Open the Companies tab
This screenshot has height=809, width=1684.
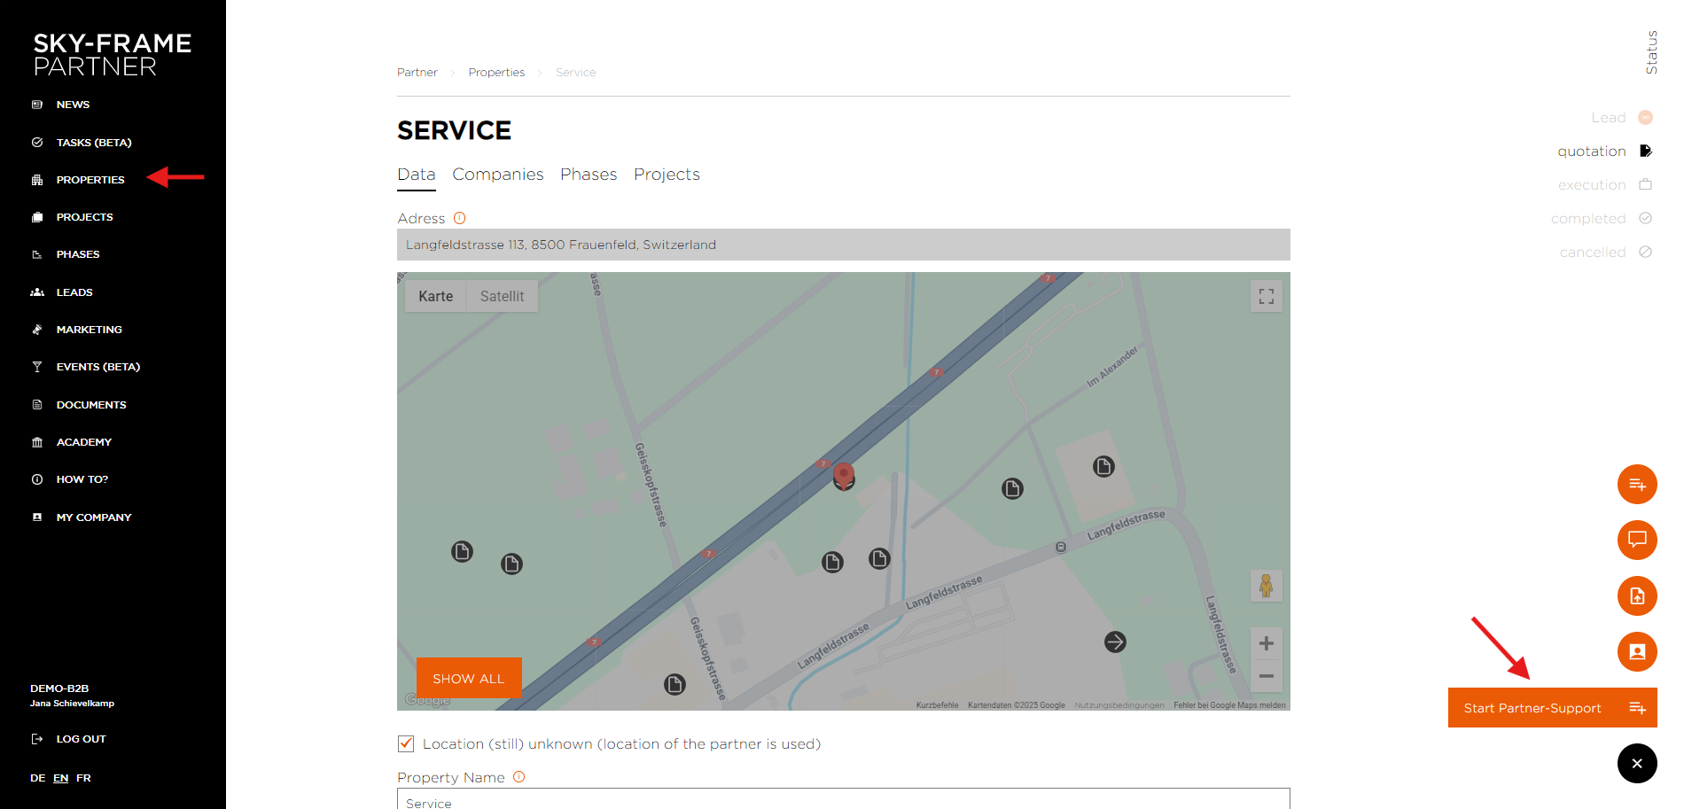click(498, 175)
